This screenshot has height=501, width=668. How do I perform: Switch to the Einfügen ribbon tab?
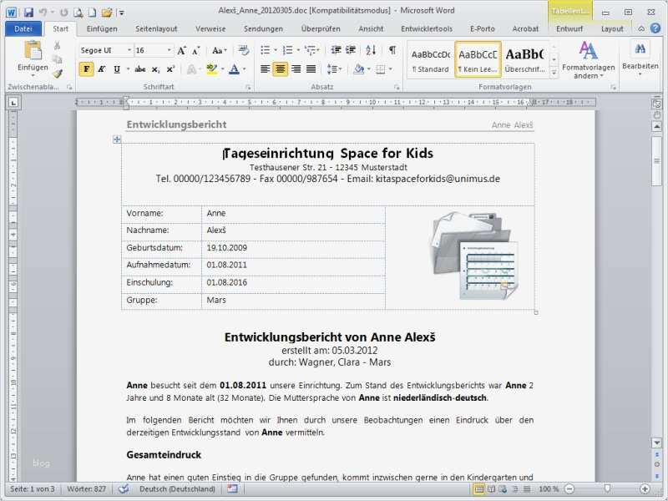[101, 28]
